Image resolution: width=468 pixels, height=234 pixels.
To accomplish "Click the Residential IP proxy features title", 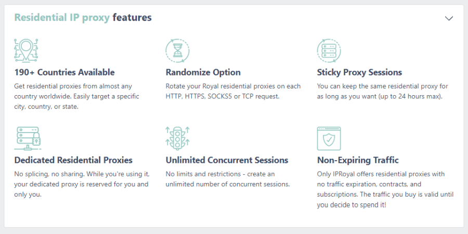I will pos(83,18).
